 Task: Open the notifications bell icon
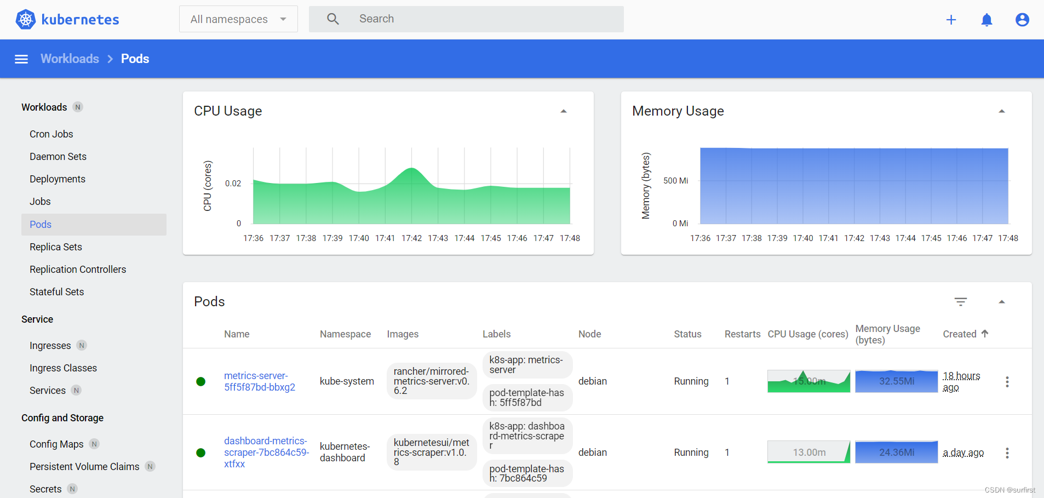(986, 20)
